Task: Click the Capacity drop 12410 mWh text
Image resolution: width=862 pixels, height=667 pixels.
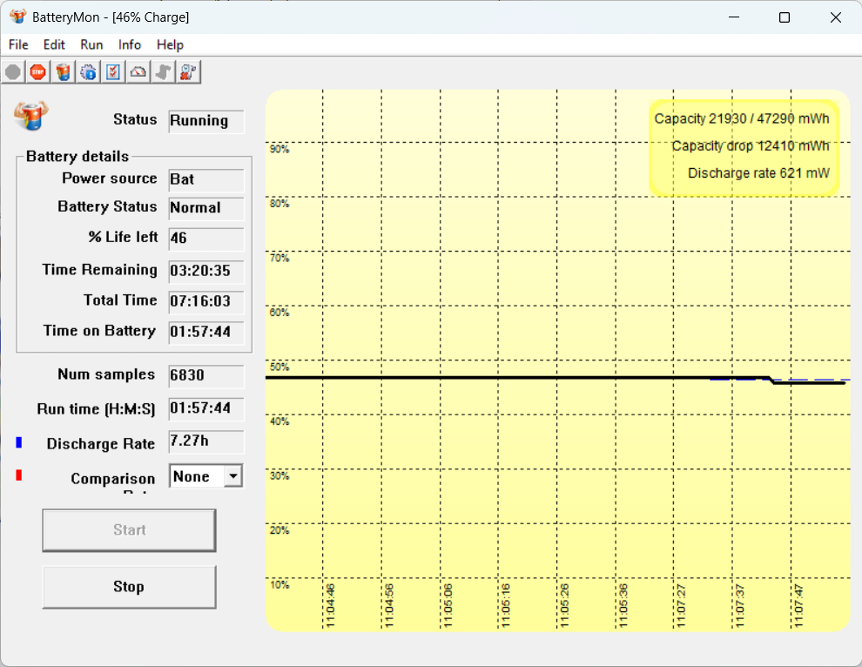Action: click(x=751, y=146)
